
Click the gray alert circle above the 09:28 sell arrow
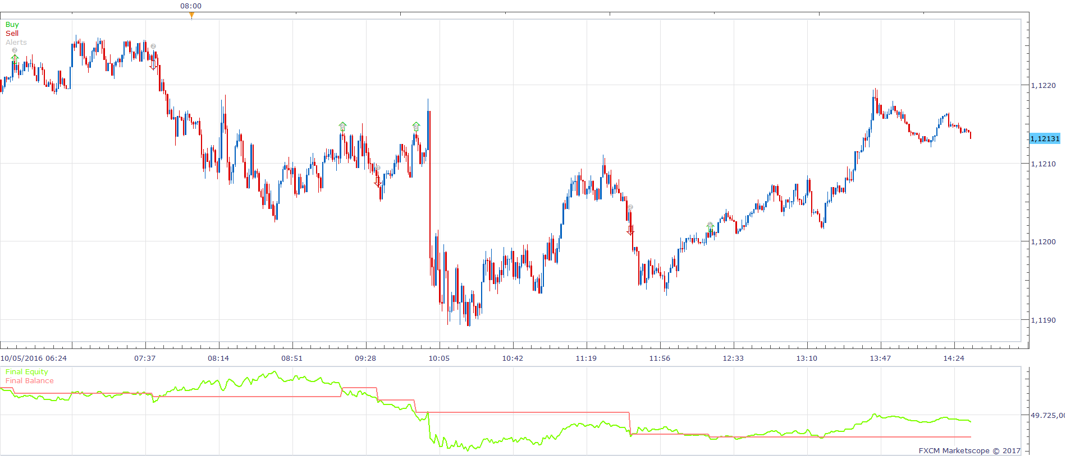[x=378, y=167]
